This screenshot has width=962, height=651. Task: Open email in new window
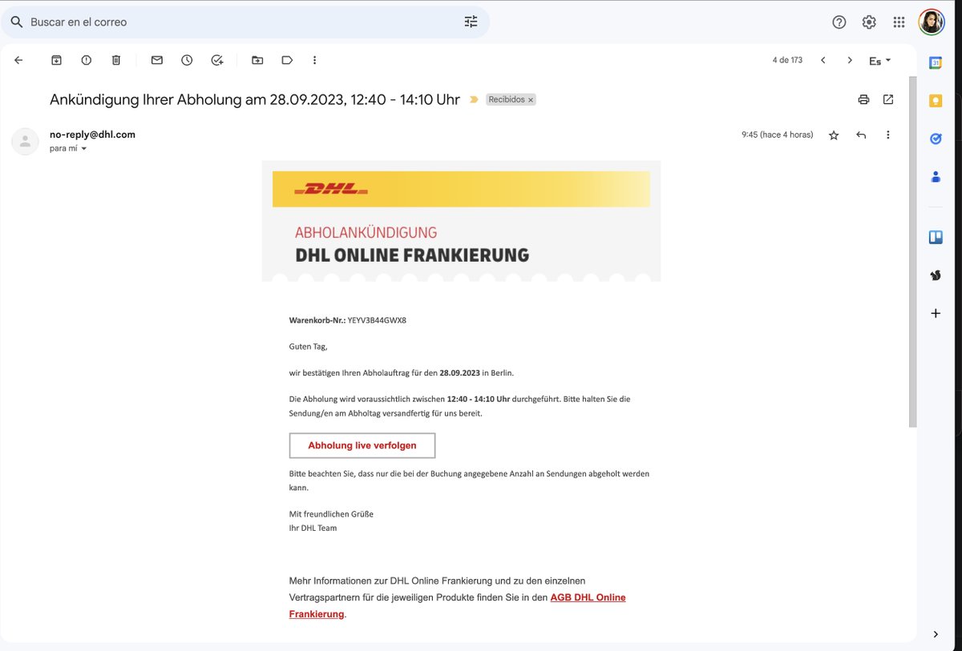click(x=888, y=99)
